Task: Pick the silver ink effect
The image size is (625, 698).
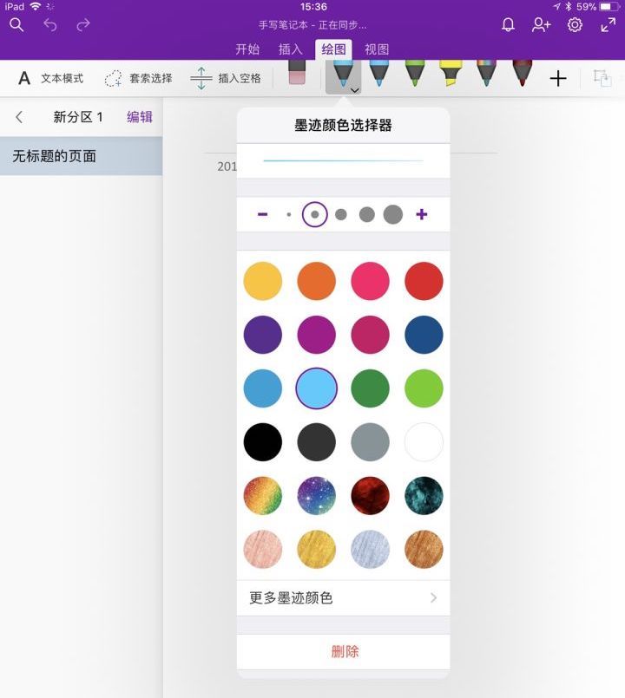Action: click(x=370, y=550)
